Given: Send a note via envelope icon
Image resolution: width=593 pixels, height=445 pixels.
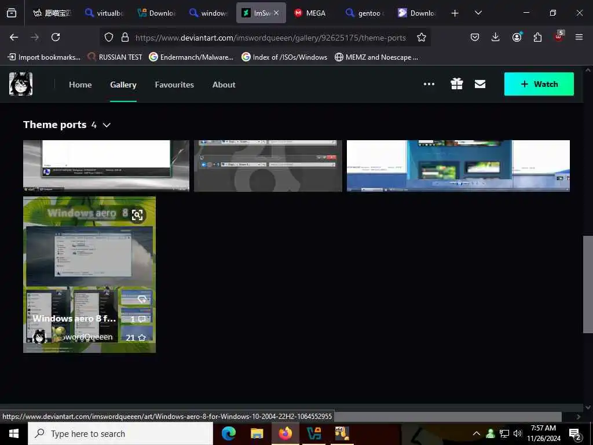Looking at the screenshot, I should (x=480, y=84).
